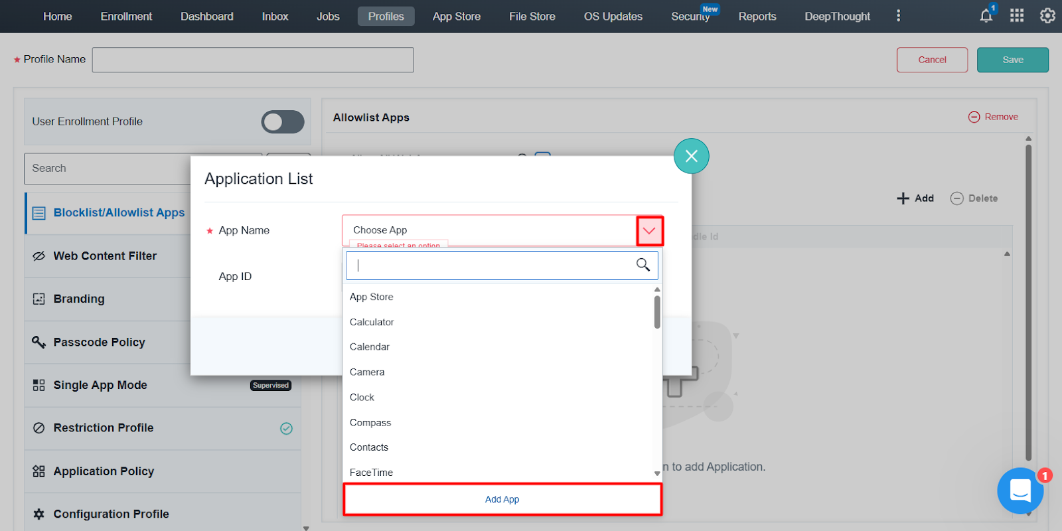Click the search magnifier in dropdown

pyautogui.click(x=643, y=265)
